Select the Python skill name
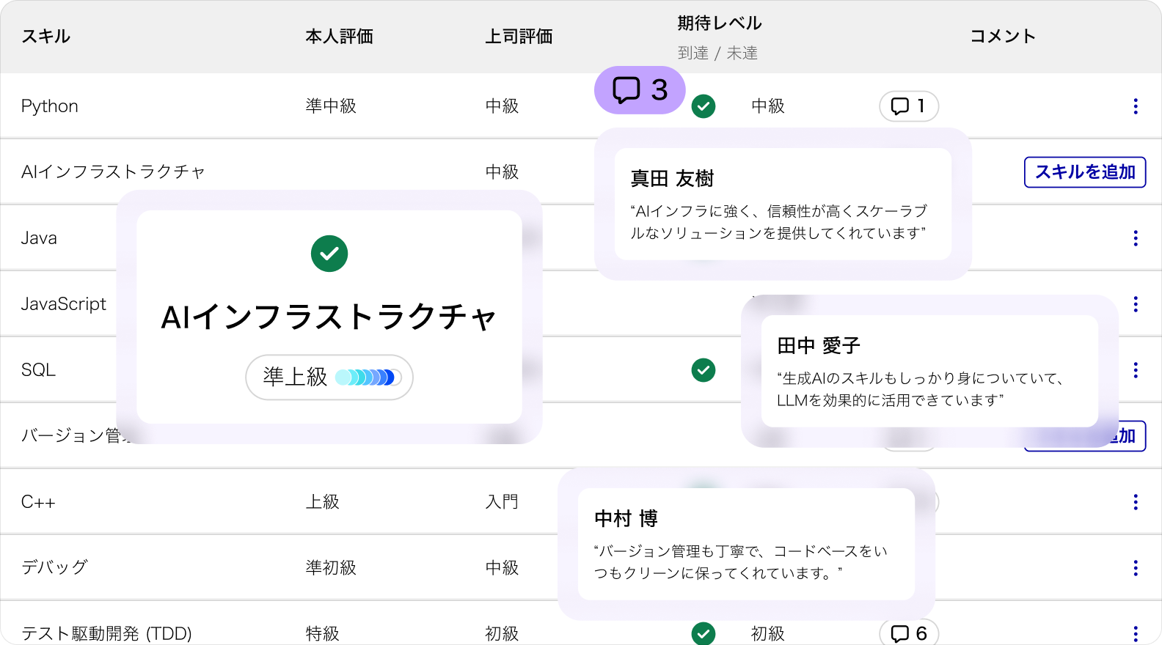 click(50, 106)
